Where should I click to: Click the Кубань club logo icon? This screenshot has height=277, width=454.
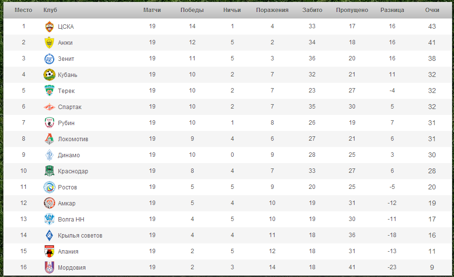pyautogui.click(x=49, y=75)
